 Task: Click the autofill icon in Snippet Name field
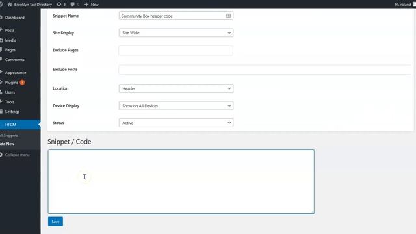click(x=228, y=16)
